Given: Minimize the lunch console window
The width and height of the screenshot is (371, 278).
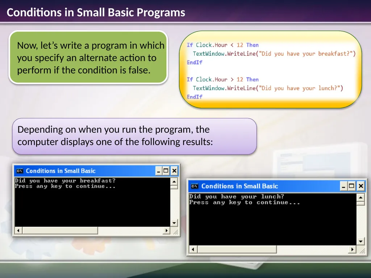Looking at the screenshot, I should pyautogui.click(x=343, y=186).
